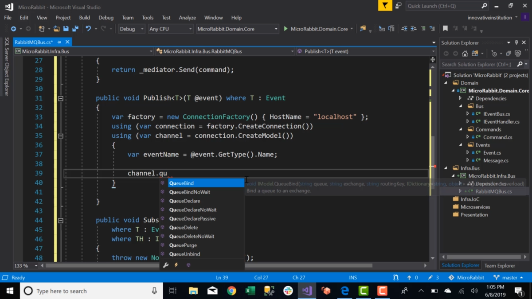532x299 pixels.
Task: Click Show All Files icon in Solution Explorer
Action: click(518, 54)
